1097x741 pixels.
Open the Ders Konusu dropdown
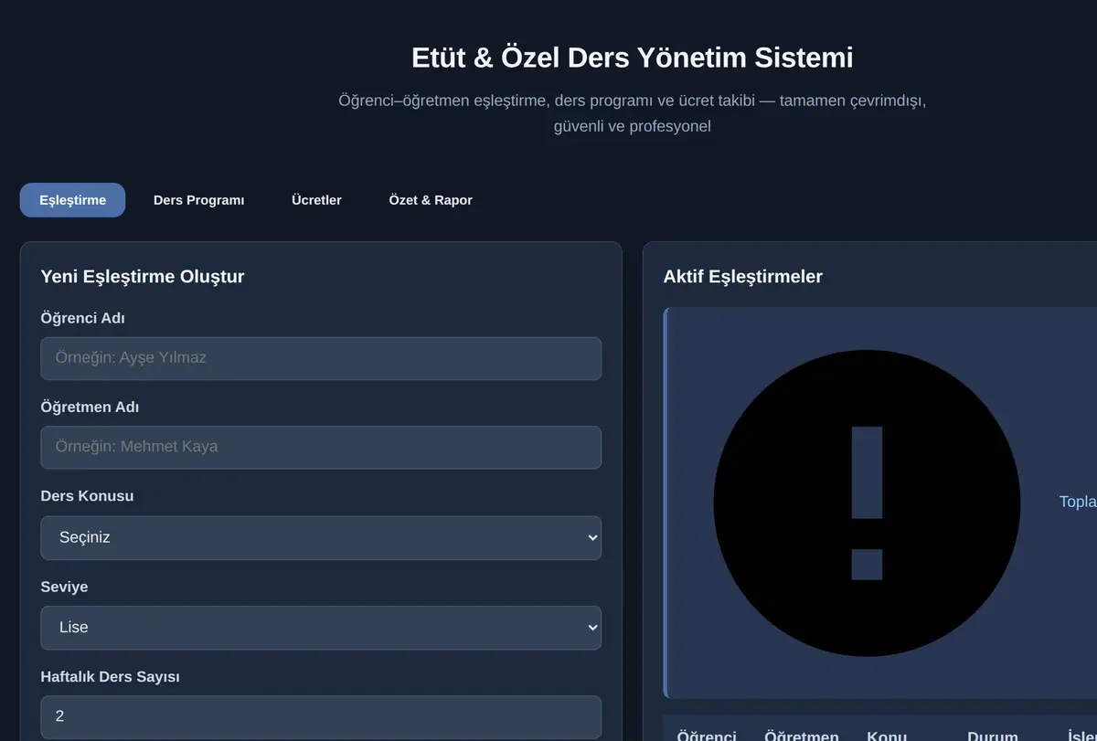tap(321, 537)
